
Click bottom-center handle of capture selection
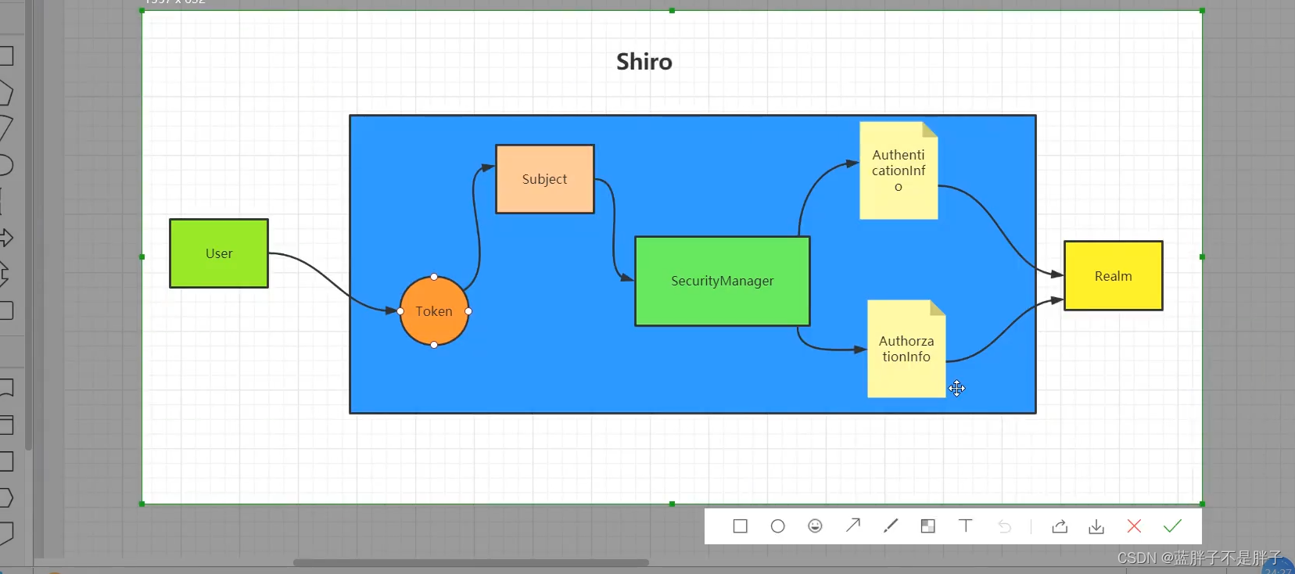point(672,504)
